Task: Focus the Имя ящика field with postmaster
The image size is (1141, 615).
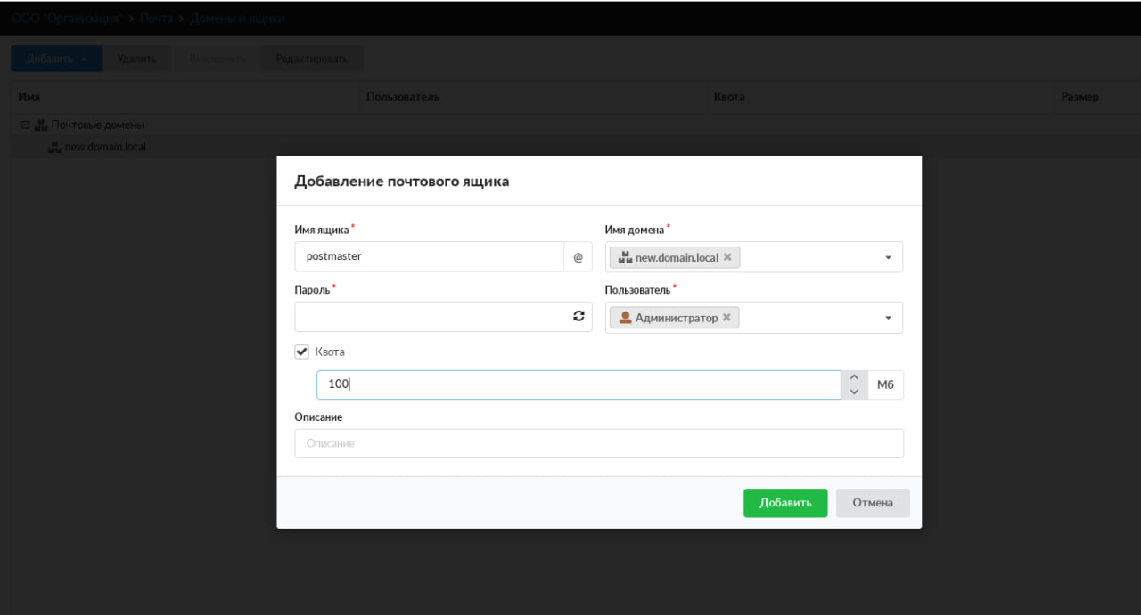Action: (x=430, y=256)
